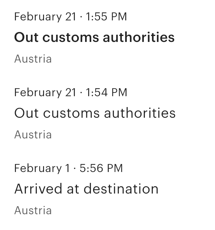Select "February 21" date beside 1:54 PM
Screen dimensions: 215x230
[45, 93]
